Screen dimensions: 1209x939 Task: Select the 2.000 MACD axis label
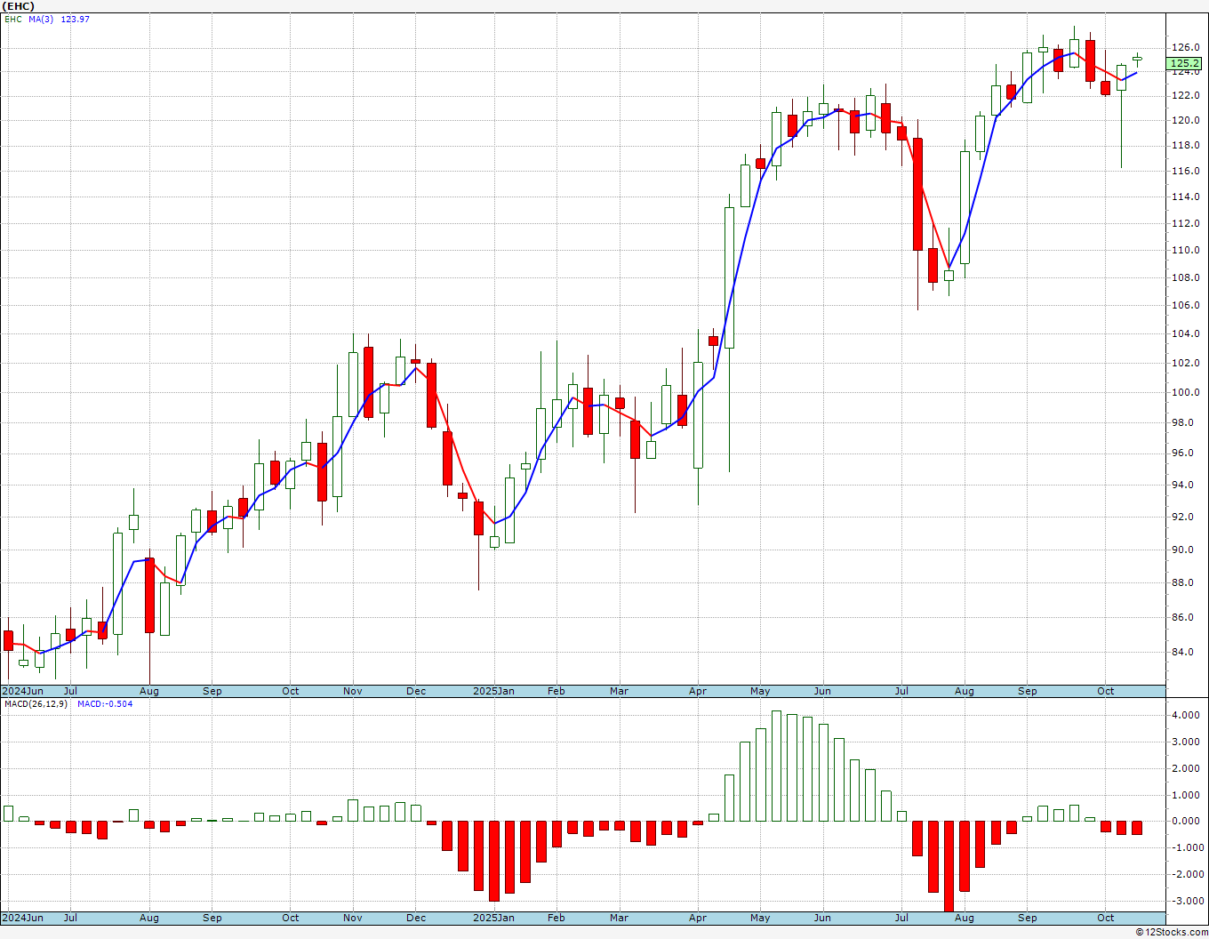[x=1186, y=769]
